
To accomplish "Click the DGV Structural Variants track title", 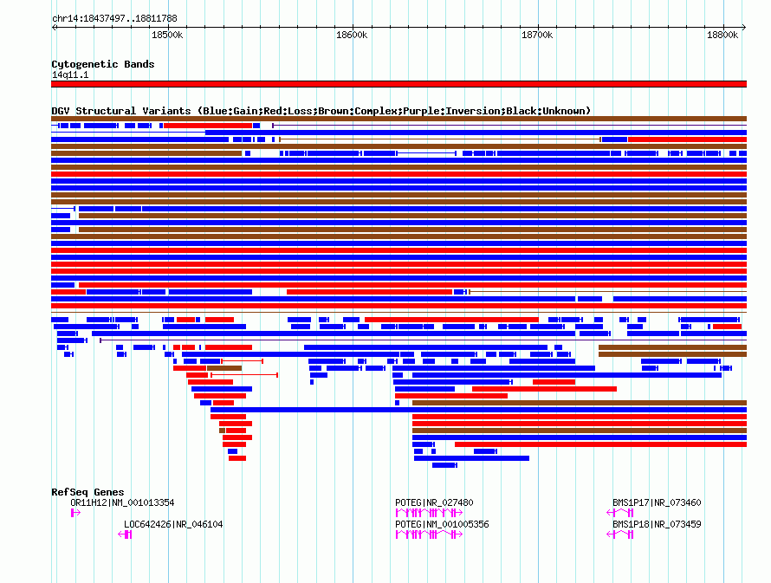I will tap(321, 111).
